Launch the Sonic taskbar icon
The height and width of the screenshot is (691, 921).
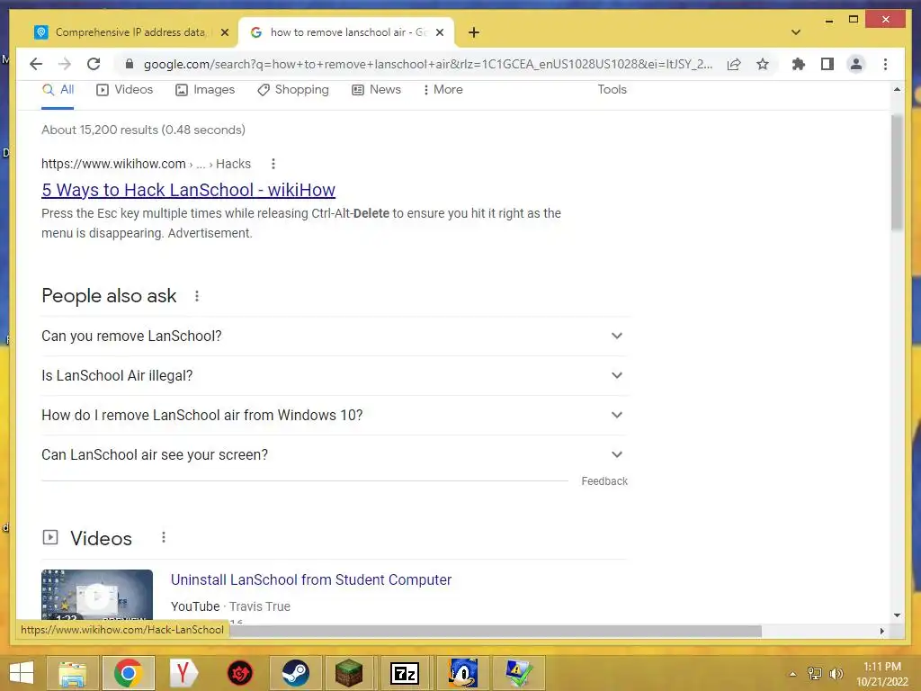(x=463, y=673)
